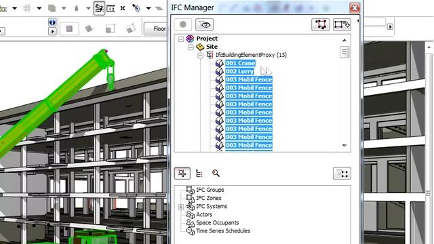Select Actors in the lower list

point(204,214)
